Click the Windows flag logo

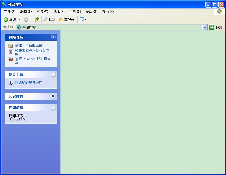[x=220, y=12]
